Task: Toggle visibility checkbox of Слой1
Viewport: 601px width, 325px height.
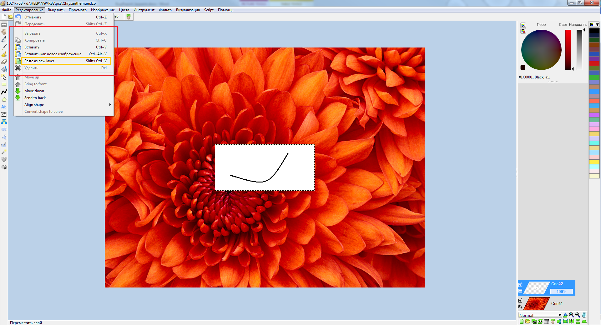Action: (x=521, y=300)
